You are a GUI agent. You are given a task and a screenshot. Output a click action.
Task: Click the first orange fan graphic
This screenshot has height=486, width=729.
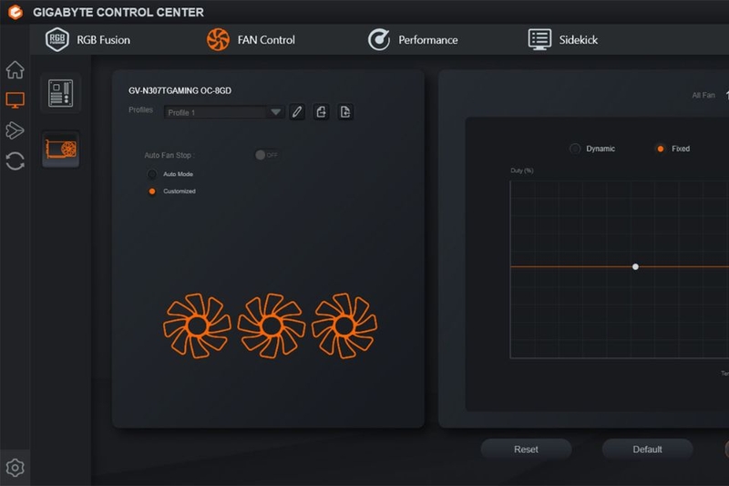197,326
